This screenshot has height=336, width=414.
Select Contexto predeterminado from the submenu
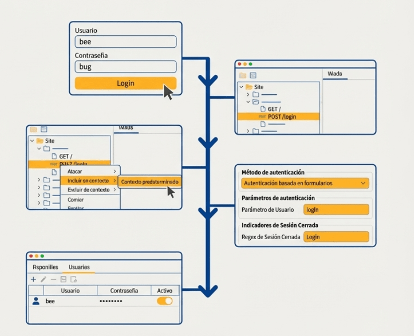[149, 182]
